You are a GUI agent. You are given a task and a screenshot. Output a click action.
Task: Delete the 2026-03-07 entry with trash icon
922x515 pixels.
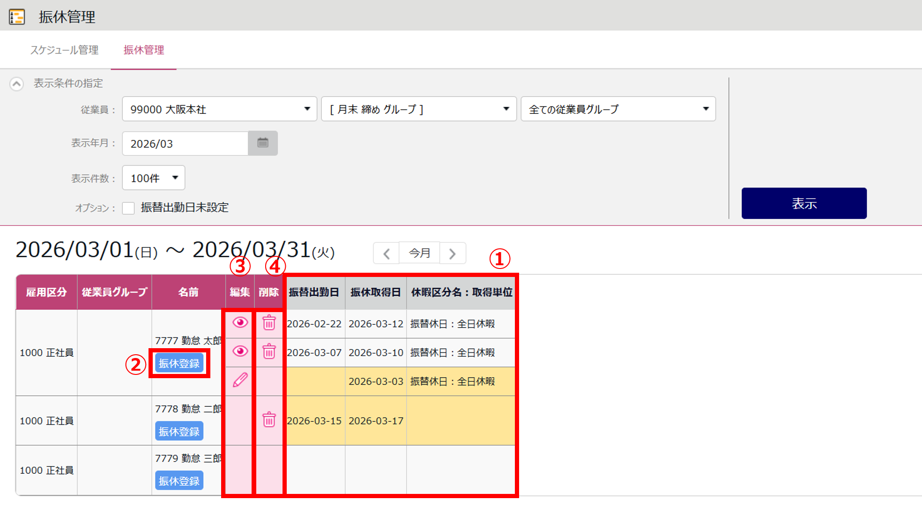click(269, 351)
